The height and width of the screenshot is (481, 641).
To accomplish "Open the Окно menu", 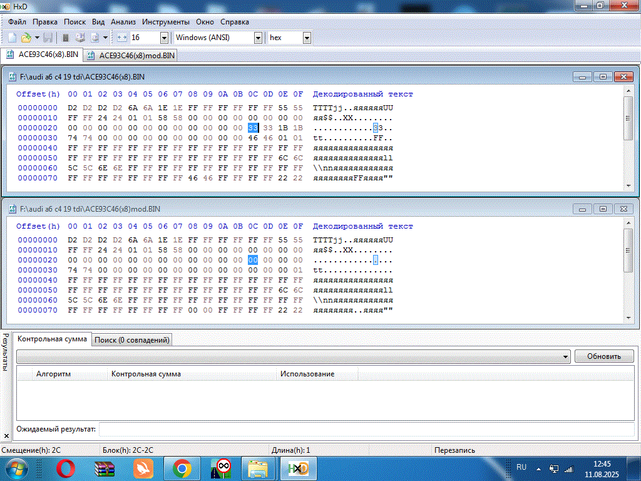I will tap(205, 22).
